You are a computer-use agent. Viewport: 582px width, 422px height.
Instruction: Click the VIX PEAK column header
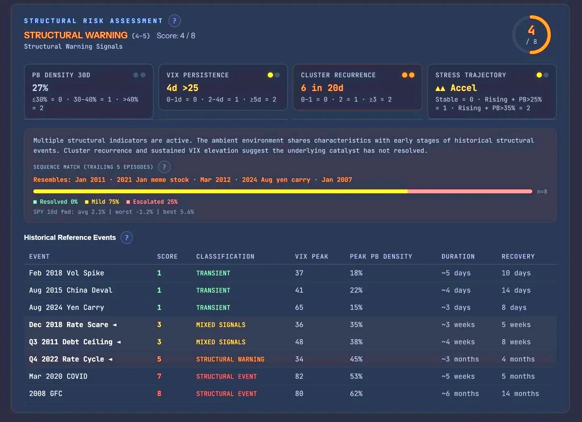[x=312, y=257]
